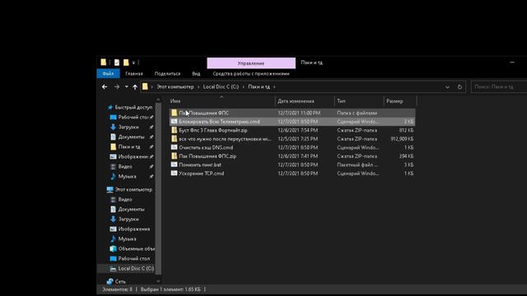Click the Загрузки icon under Этот компьютер
This screenshot has height=296, width=527.
114,220
